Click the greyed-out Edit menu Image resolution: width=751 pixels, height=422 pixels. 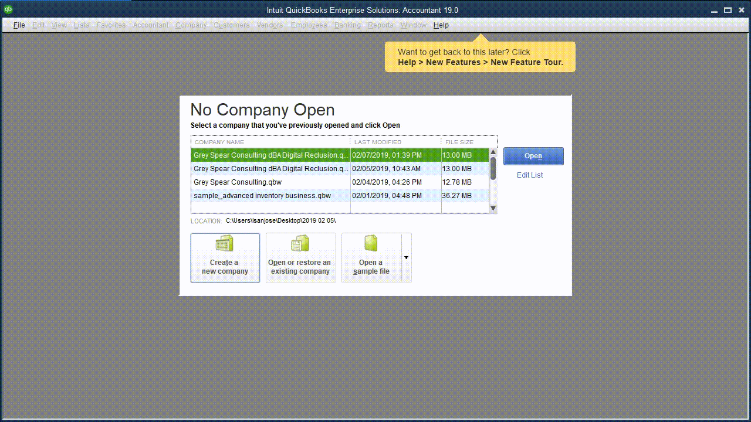pyautogui.click(x=39, y=25)
